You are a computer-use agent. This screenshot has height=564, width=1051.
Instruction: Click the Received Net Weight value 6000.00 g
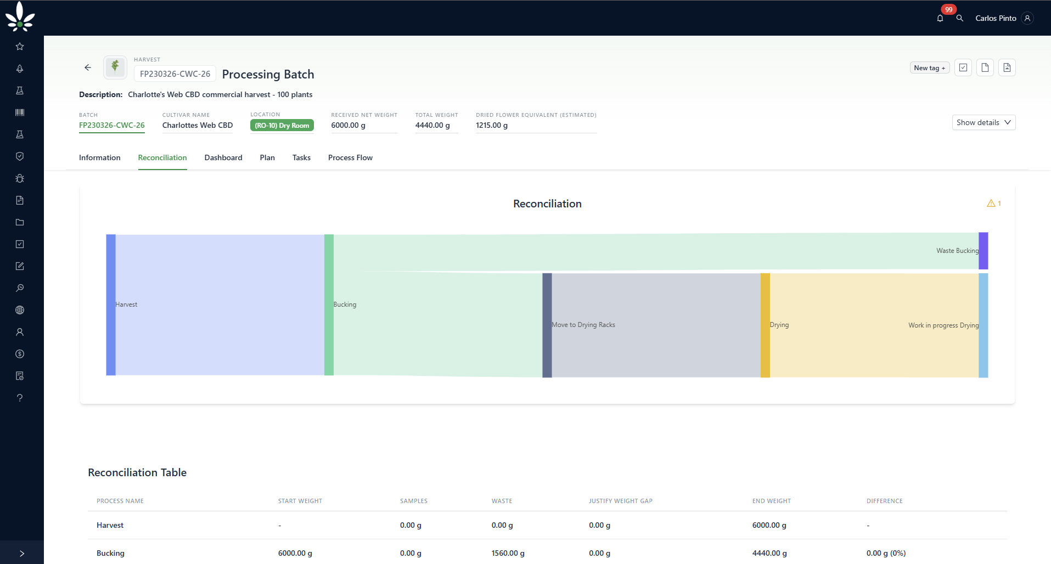[x=349, y=125]
